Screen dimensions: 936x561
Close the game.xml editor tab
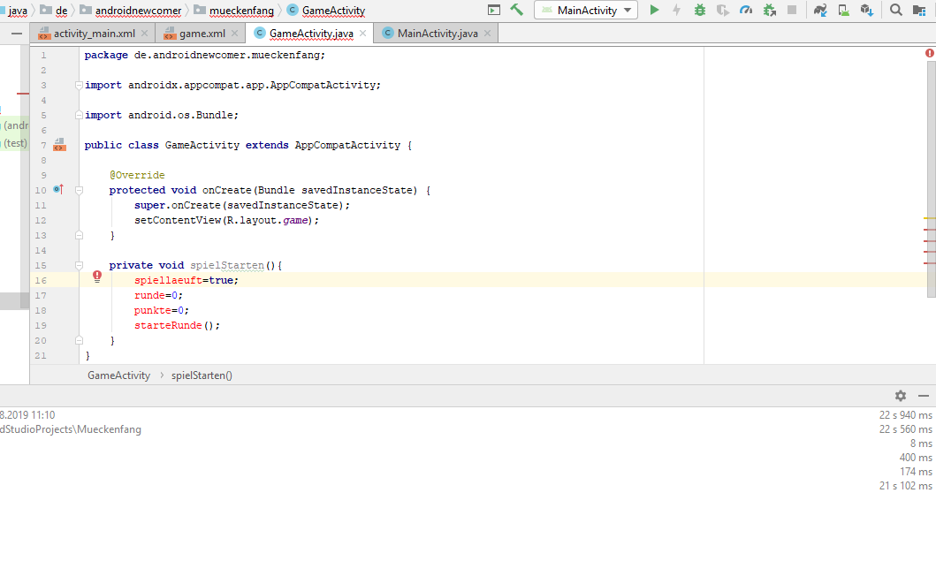pos(235,34)
